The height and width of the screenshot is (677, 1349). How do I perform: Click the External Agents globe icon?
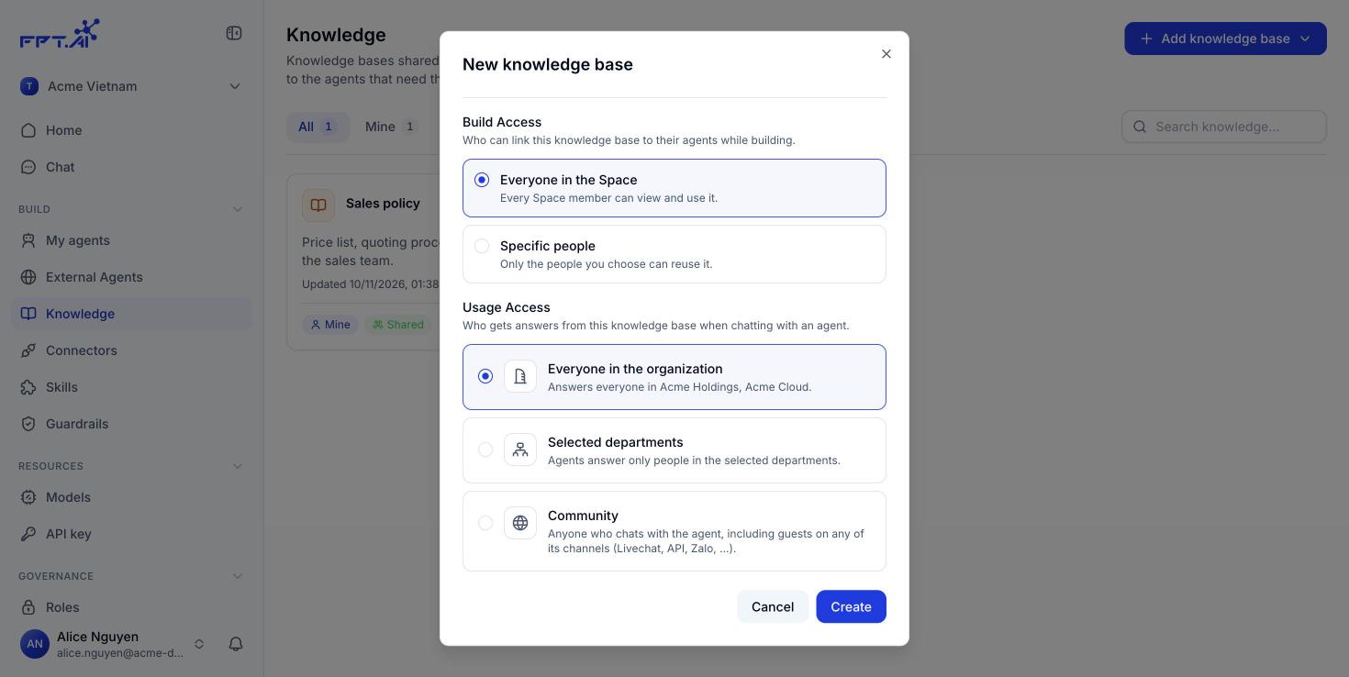tap(28, 277)
